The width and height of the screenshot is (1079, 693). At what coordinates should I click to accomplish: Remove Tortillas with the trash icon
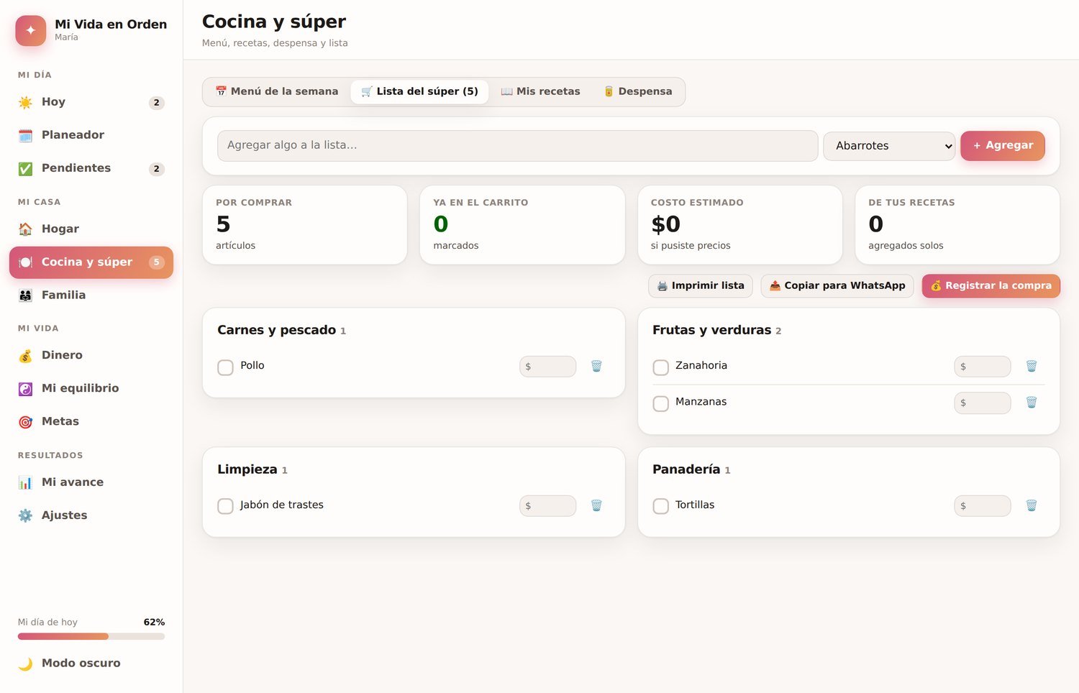1031,506
